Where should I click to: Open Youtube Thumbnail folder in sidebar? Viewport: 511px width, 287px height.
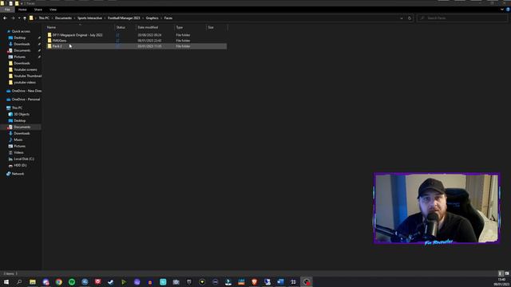(27, 76)
